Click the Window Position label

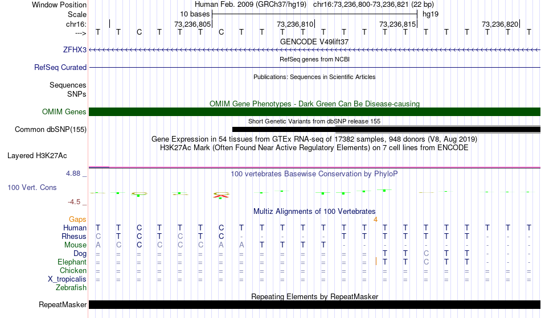[59, 5]
